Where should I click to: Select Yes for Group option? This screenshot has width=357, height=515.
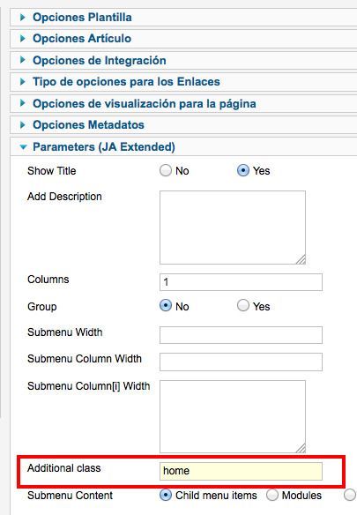243,305
